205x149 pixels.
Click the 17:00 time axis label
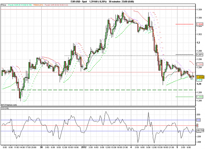click(28, 147)
